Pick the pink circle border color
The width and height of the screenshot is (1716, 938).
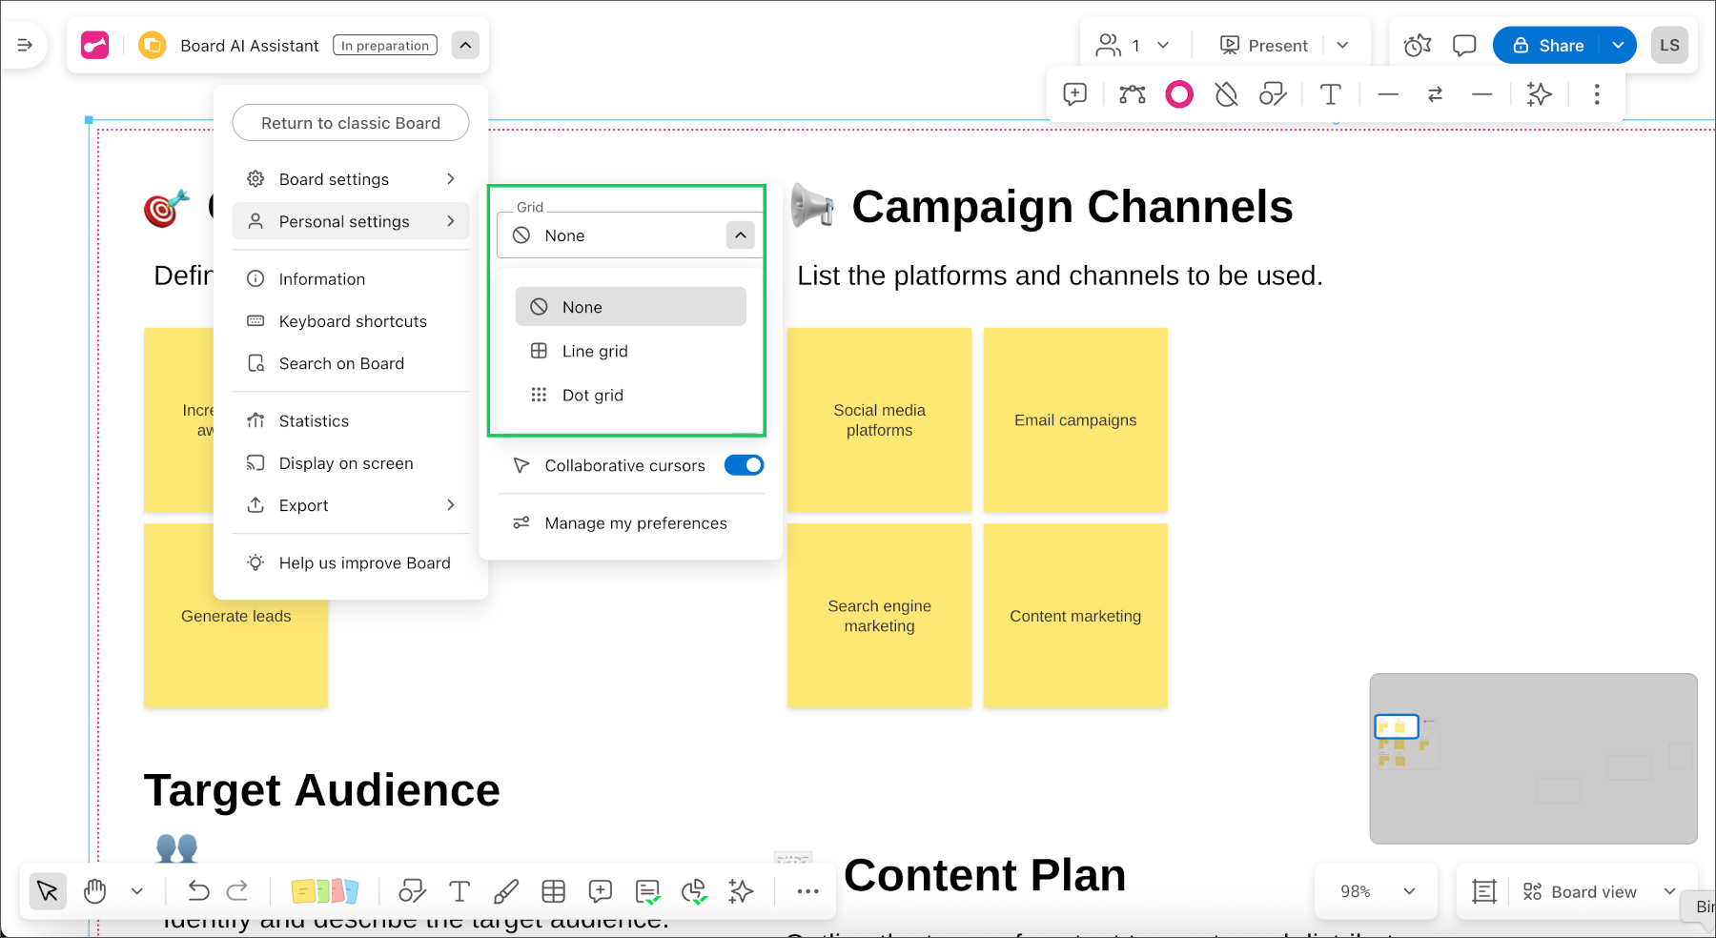[1179, 94]
